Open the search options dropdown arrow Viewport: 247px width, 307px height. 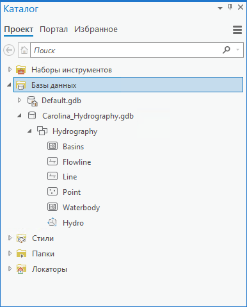pyautogui.click(x=237, y=50)
